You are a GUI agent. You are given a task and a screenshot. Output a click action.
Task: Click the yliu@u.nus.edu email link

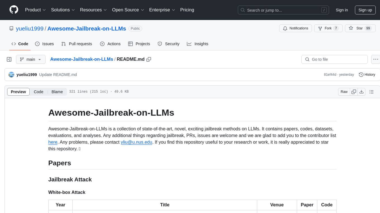coord(136,142)
